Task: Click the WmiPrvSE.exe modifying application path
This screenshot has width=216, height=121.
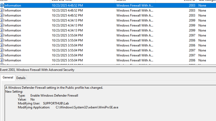Action: coord(87,107)
